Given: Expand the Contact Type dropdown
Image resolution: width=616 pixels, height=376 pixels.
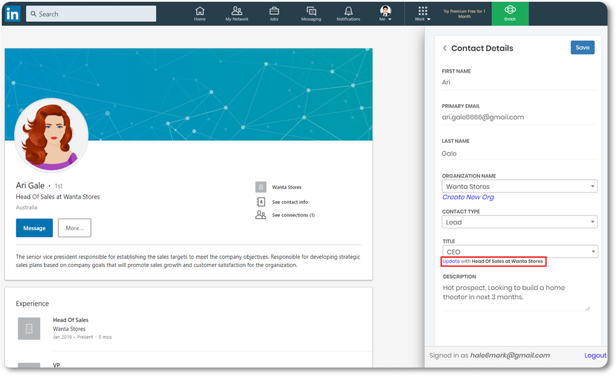Looking at the screenshot, I should pyautogui.click(x=592, y=222).
